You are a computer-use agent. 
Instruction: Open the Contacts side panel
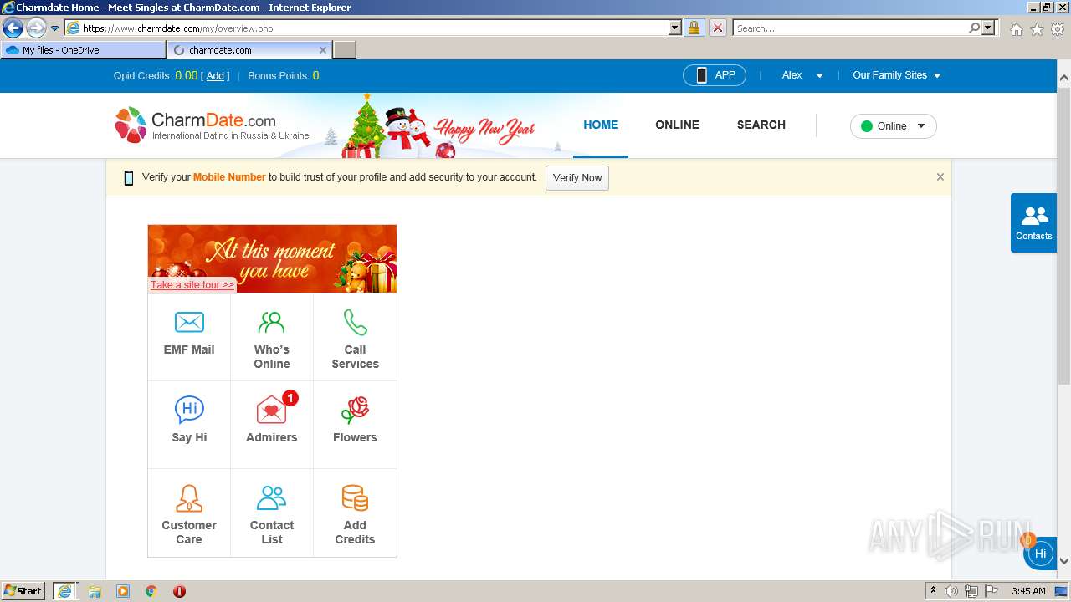[1033, 223]
